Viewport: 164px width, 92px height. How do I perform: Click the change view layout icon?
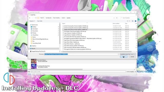(x=128, y=21)
